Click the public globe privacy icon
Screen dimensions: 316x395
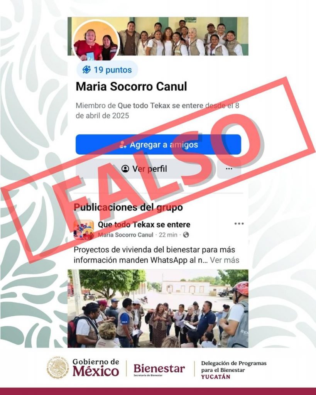186,235
